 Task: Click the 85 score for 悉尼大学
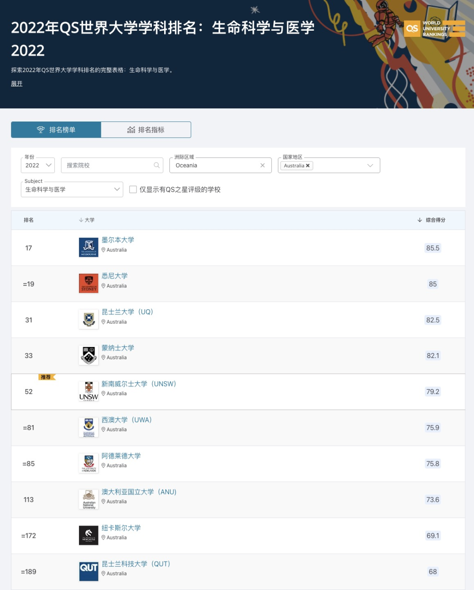pyautogui.click(x=433, y=284)
